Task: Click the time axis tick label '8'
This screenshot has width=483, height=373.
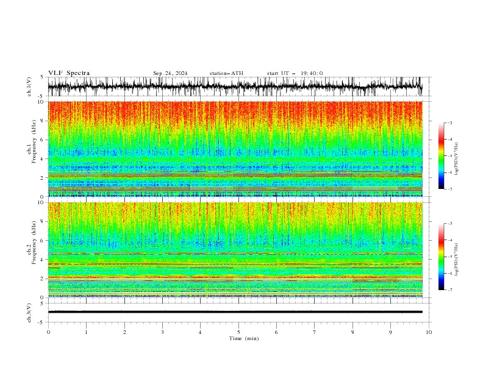Action: click(352, 332)
